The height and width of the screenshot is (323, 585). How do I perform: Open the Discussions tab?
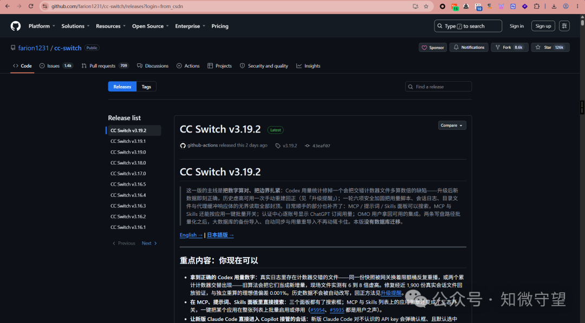tap(153, 66)
